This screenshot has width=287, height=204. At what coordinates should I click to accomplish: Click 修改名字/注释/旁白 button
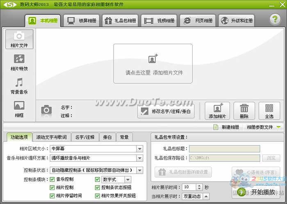pos(166,111)
